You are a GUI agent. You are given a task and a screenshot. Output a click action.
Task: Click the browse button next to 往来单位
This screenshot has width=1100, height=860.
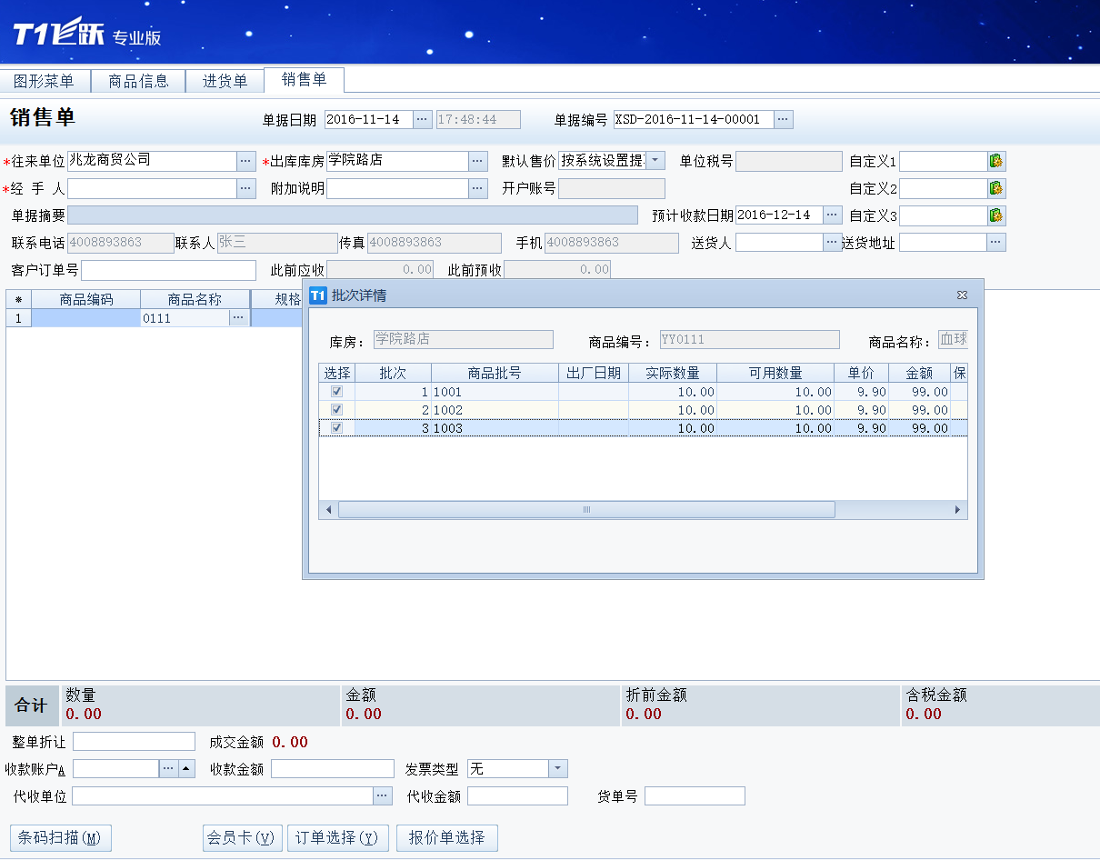(246, 161)
